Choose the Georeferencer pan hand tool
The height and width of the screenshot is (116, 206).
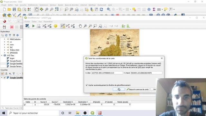80,26
